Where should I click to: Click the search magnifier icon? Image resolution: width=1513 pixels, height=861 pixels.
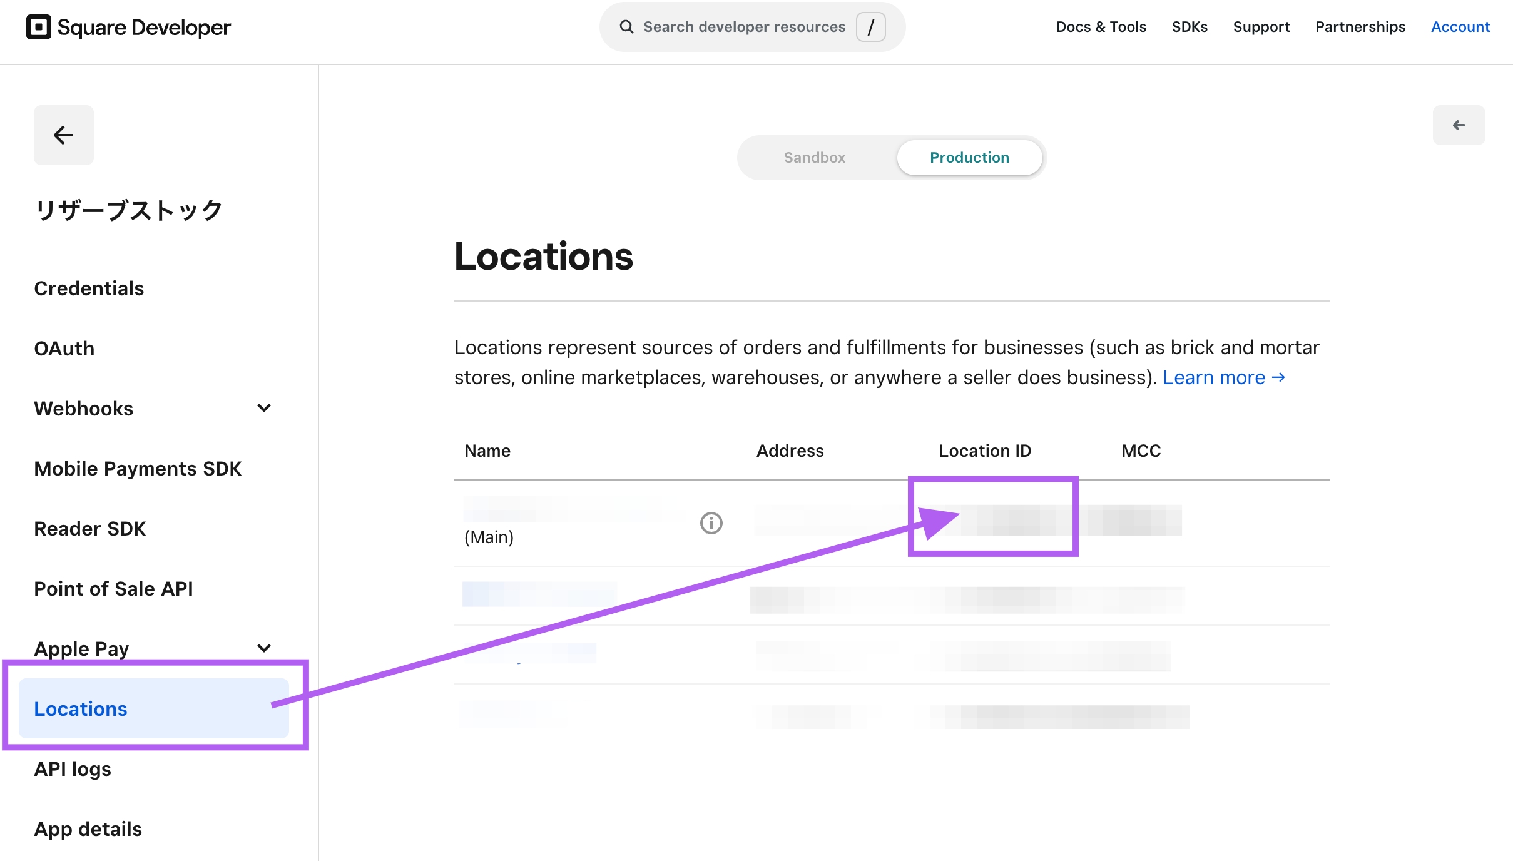click(x=626, y=27)
